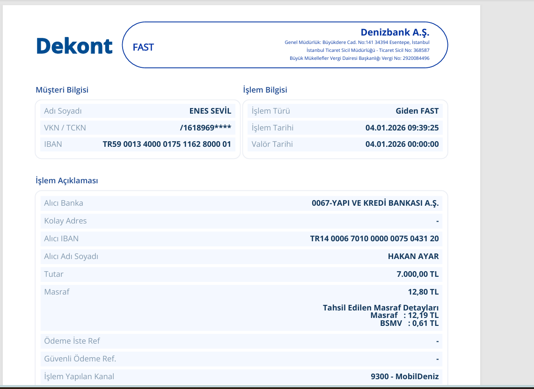Select the 12,80 TL fee value
The height and width of the screenshot is (389, 534).
point(424,292)
